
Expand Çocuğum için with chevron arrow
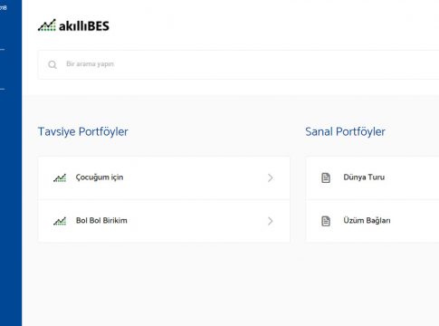point(271,178)
